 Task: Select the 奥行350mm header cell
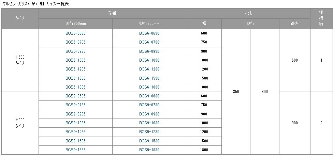[75, 24]
